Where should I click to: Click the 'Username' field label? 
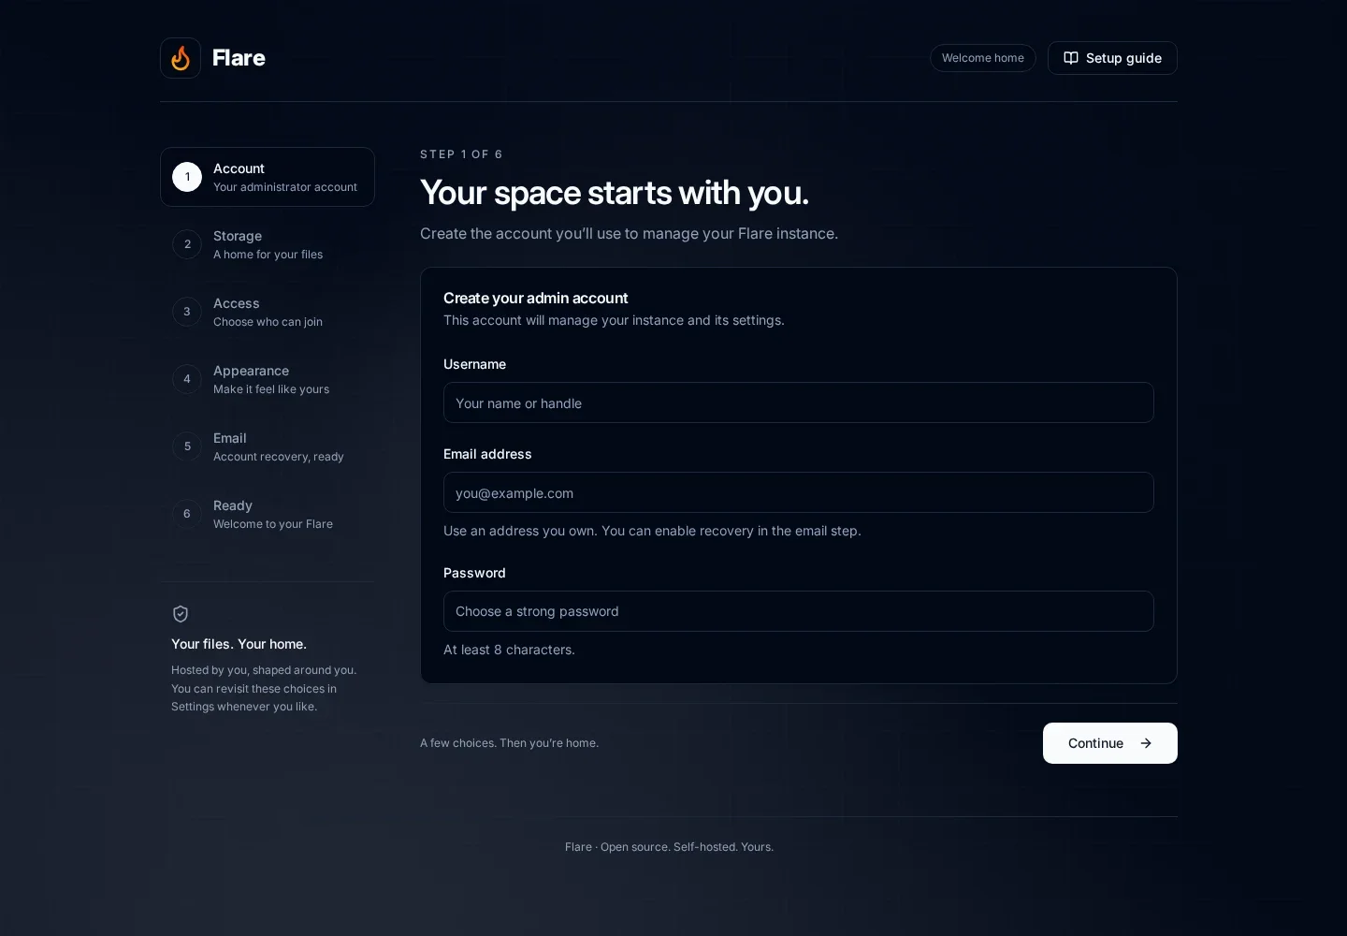474,364
